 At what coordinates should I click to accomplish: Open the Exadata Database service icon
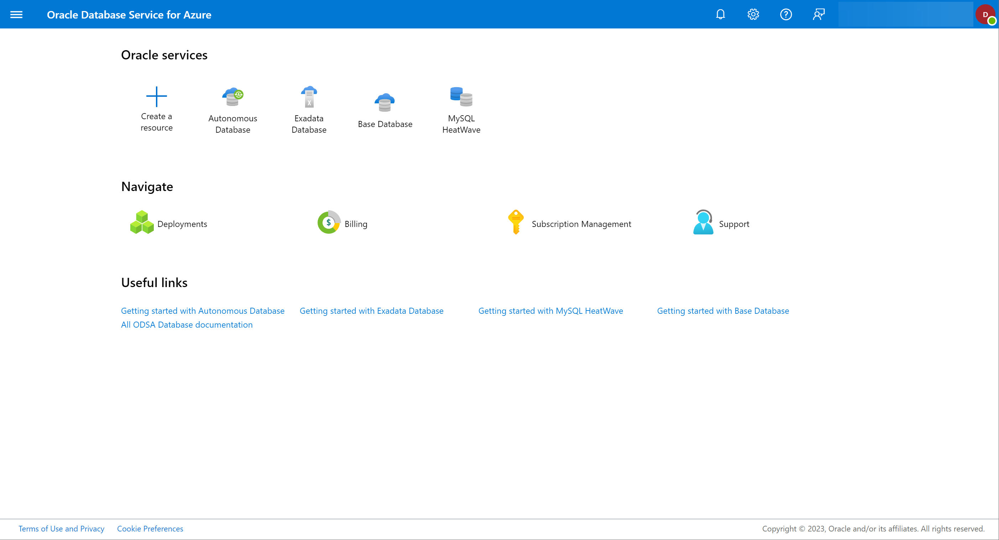pyautogui.click(x=309, y=96)
